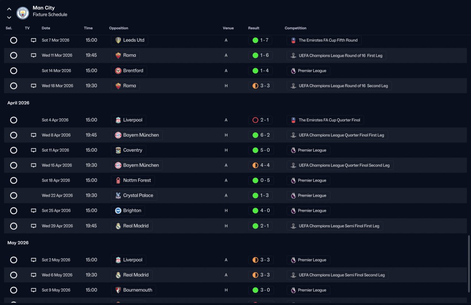Go to previous team with up chevron
The height and width of the screenshot is (305, 471).
tap(9, 9)
